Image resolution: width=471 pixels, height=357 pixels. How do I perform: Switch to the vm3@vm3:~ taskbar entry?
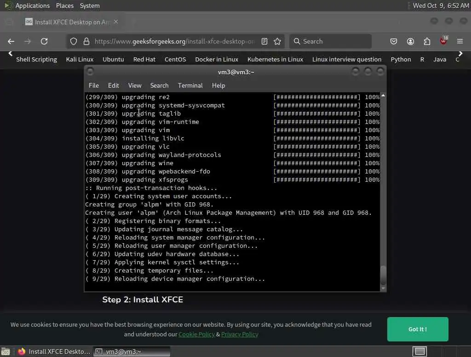(132, 351)
